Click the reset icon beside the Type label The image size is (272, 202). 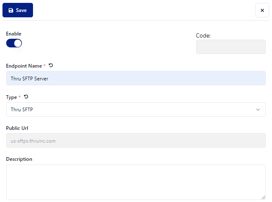[x=26, y=97]
